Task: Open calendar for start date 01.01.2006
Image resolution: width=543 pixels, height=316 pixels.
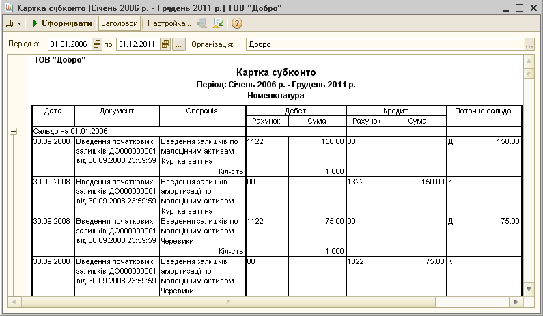Action: pyautogui.click(x=97, y=44)
